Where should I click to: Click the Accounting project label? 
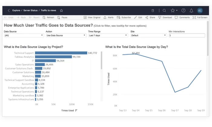[x=28, y=84]
